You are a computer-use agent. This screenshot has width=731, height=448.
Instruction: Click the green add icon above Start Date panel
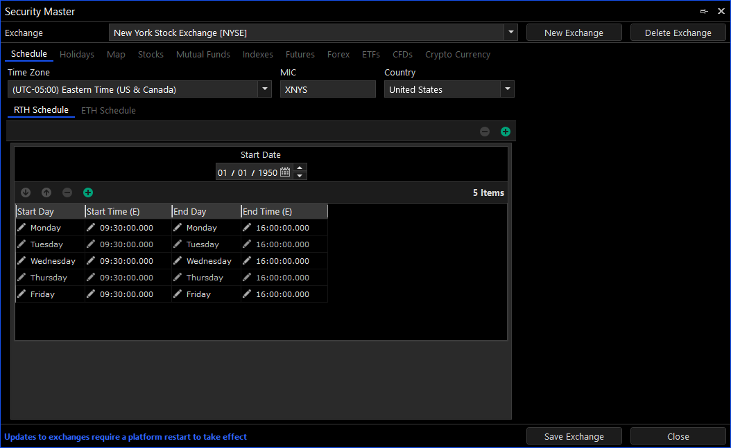click(506, 132)
